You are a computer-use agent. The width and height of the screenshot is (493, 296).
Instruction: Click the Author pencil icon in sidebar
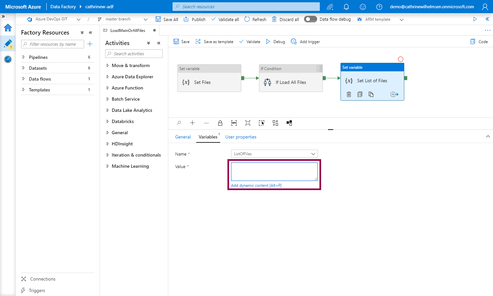click(8, 43)
